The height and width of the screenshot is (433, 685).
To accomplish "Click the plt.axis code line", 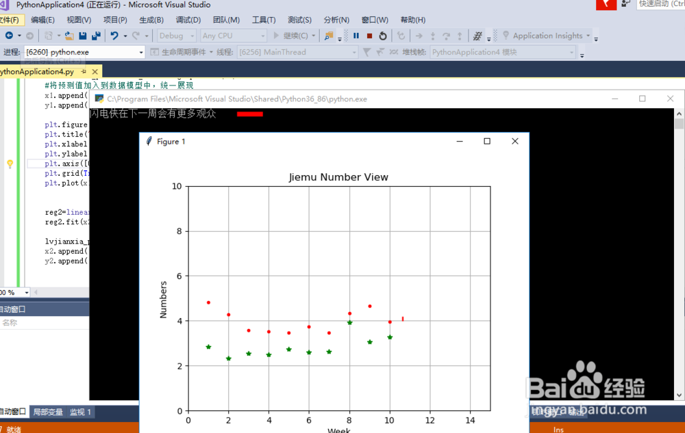I will pyautogui.click(x=66, y=163).
